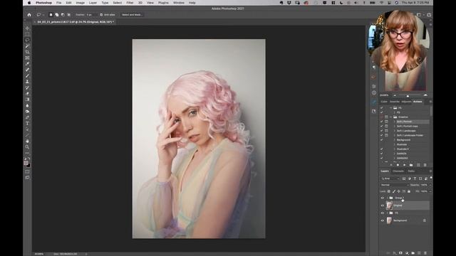Screen dimensions: 456x256
Task: Play selected action in Actions panel
Action: [404, 165]
